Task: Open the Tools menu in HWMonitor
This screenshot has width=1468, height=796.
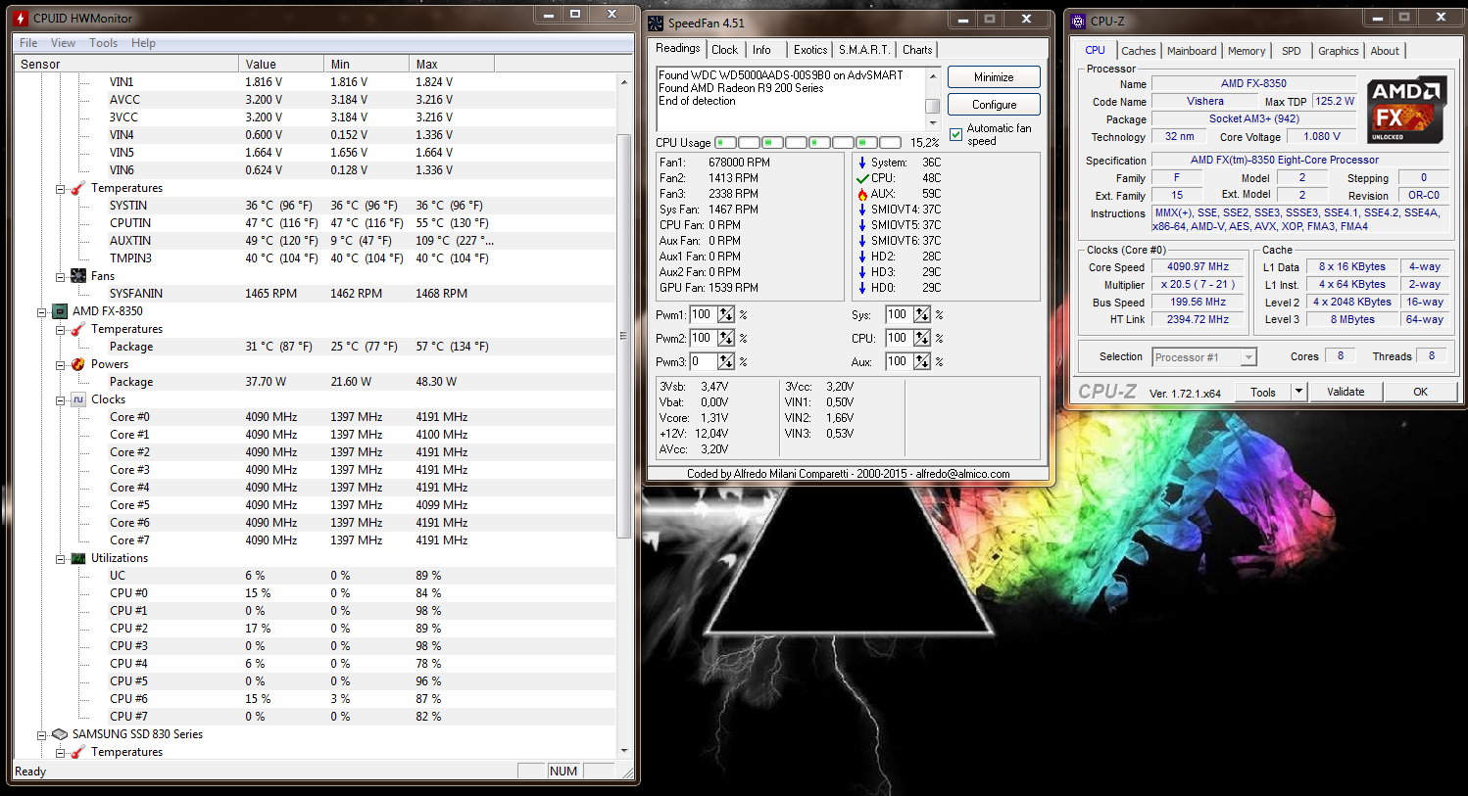Action: click(103, 43)
